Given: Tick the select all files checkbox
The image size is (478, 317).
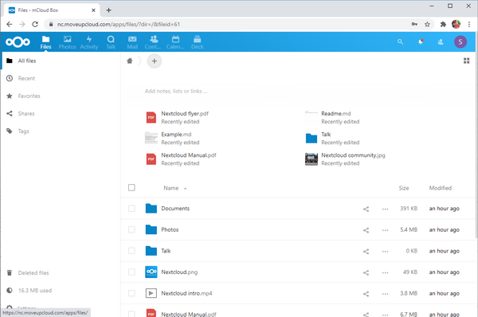Looking at the screenshot, I should [131, 187].
